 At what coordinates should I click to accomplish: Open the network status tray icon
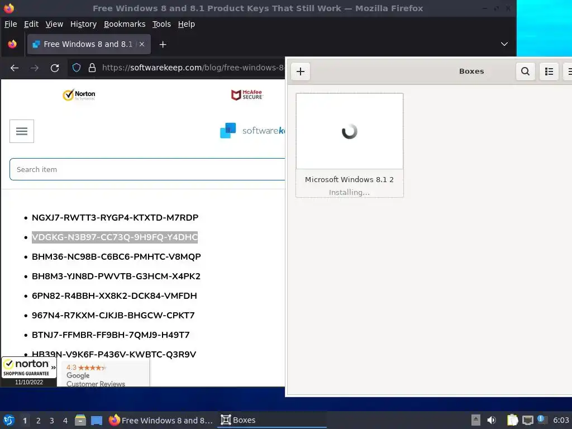(x=527, y=420)
